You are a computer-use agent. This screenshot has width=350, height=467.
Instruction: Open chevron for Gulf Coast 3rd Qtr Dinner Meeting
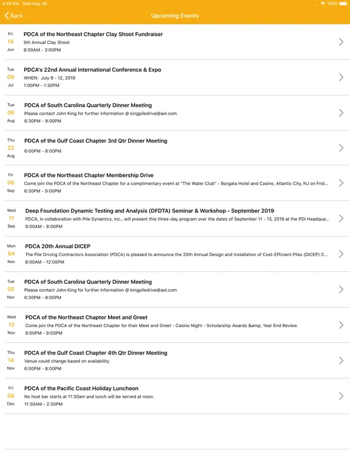(x=341, y=148)
